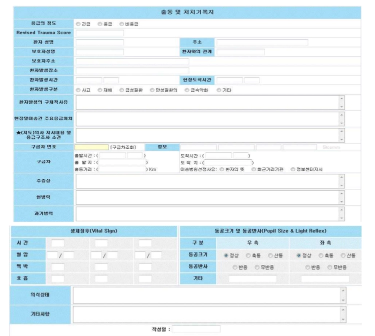Select the 긴급 urgency radio button

pyautogui.click(x=78, y=24)
